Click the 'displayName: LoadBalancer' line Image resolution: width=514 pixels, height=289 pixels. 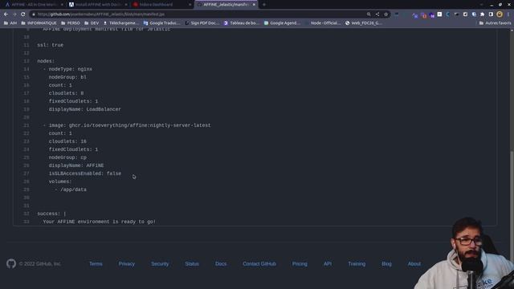pos(84,109)
